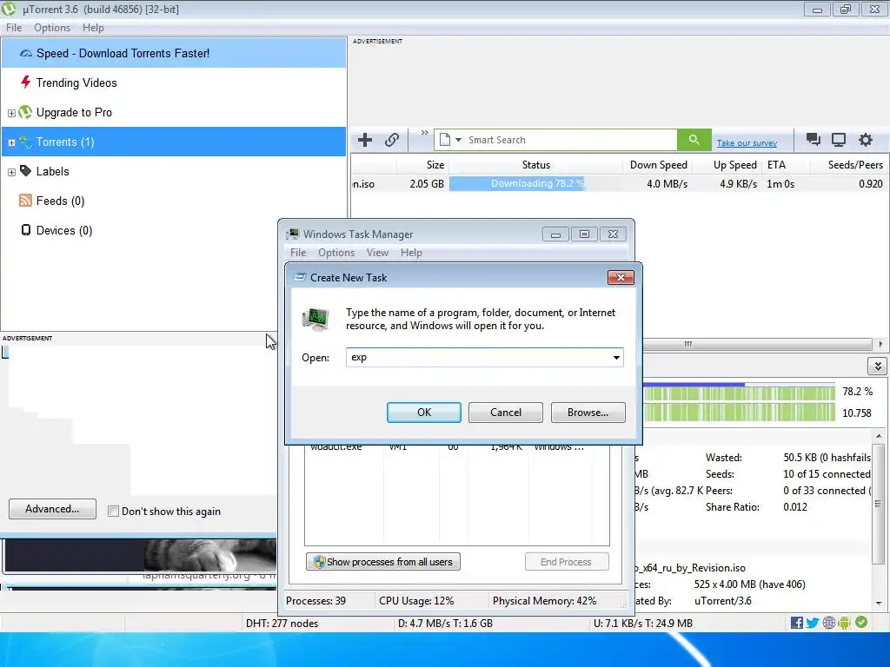Open the Task Manager File menu

pyautogui.click(x=298, y=253)
